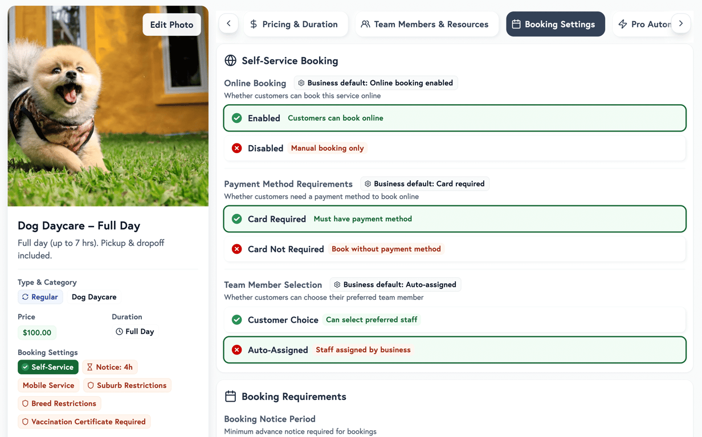Click the shield icon on Breed Restrictions badge
702x437 pixels.
click(25, 403)
